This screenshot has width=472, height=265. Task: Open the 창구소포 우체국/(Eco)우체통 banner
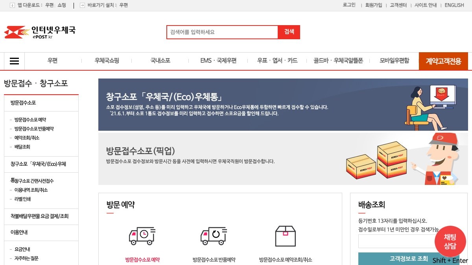pos(283,104)
